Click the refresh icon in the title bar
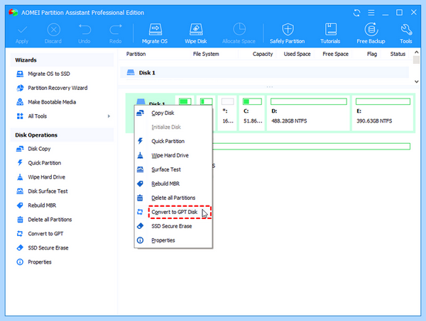This screenshot has width=426, height=321. (x=357, y=13)
